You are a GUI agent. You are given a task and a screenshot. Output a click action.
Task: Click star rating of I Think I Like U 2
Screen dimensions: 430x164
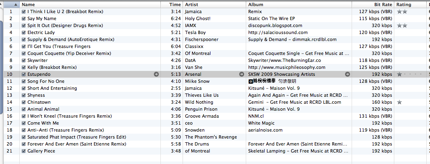click(402, 11)
